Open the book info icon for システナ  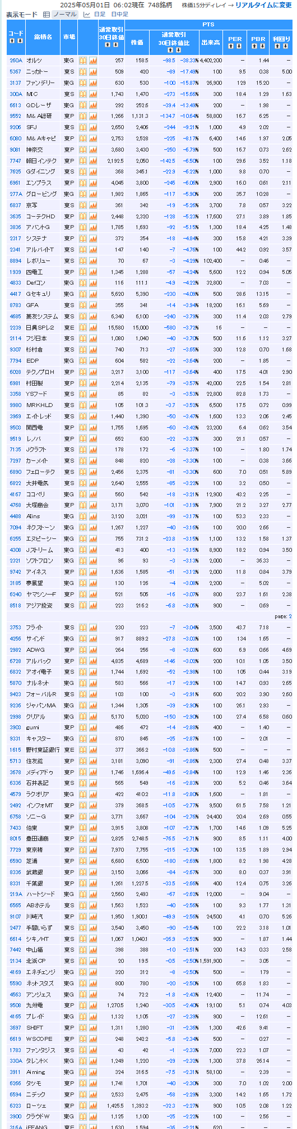[83, 238]
